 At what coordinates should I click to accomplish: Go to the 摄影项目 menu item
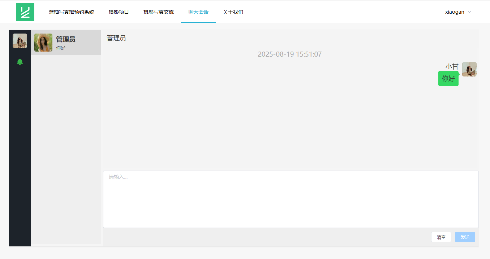pos(119,12)
